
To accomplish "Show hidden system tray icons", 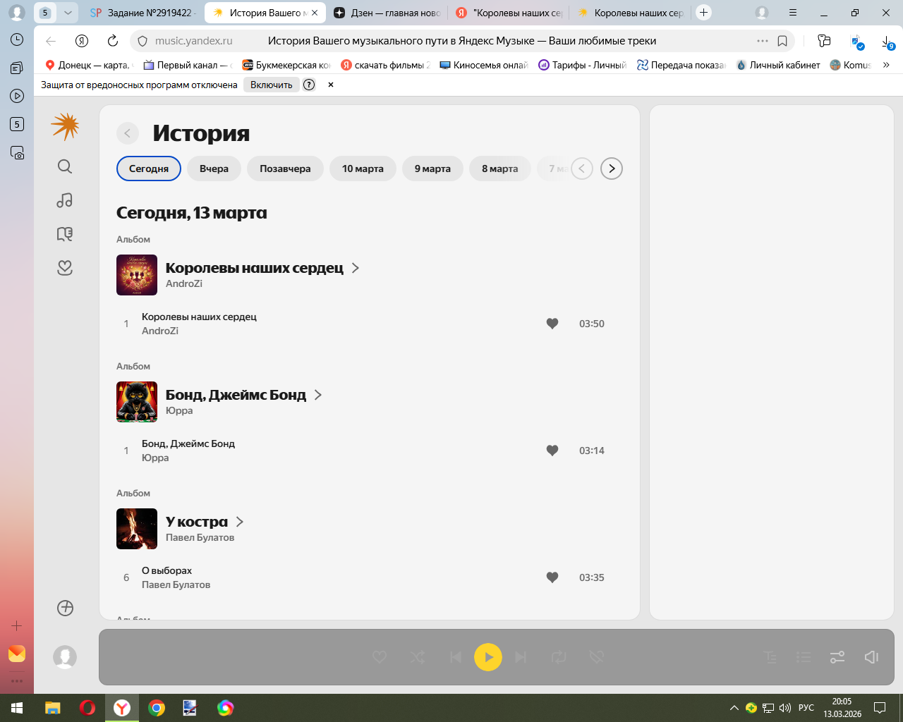I will click(x=734, y=708).
